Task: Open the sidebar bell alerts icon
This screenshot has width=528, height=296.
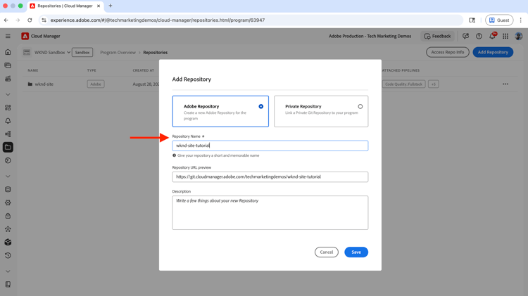Action: pos(8,121)
